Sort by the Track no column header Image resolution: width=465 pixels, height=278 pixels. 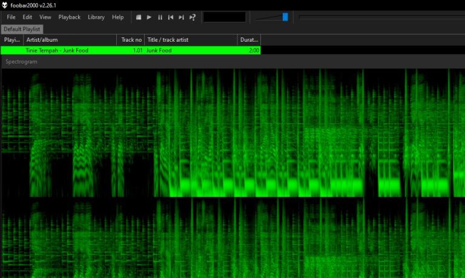(x=131, y=40)
